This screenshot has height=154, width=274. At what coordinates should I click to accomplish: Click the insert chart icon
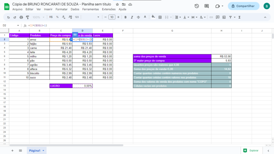coord(224,17)
